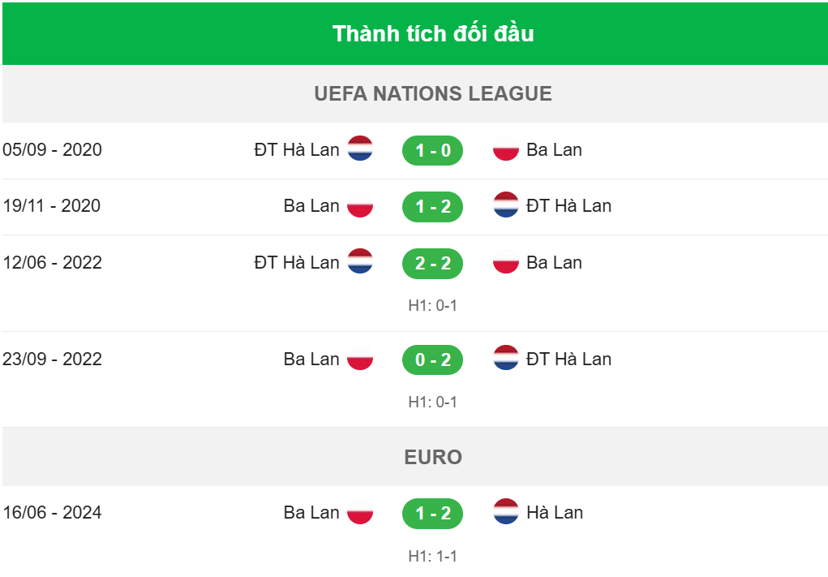Click Poland flag in 23/09-2022 match

click(x=360, y=358)
